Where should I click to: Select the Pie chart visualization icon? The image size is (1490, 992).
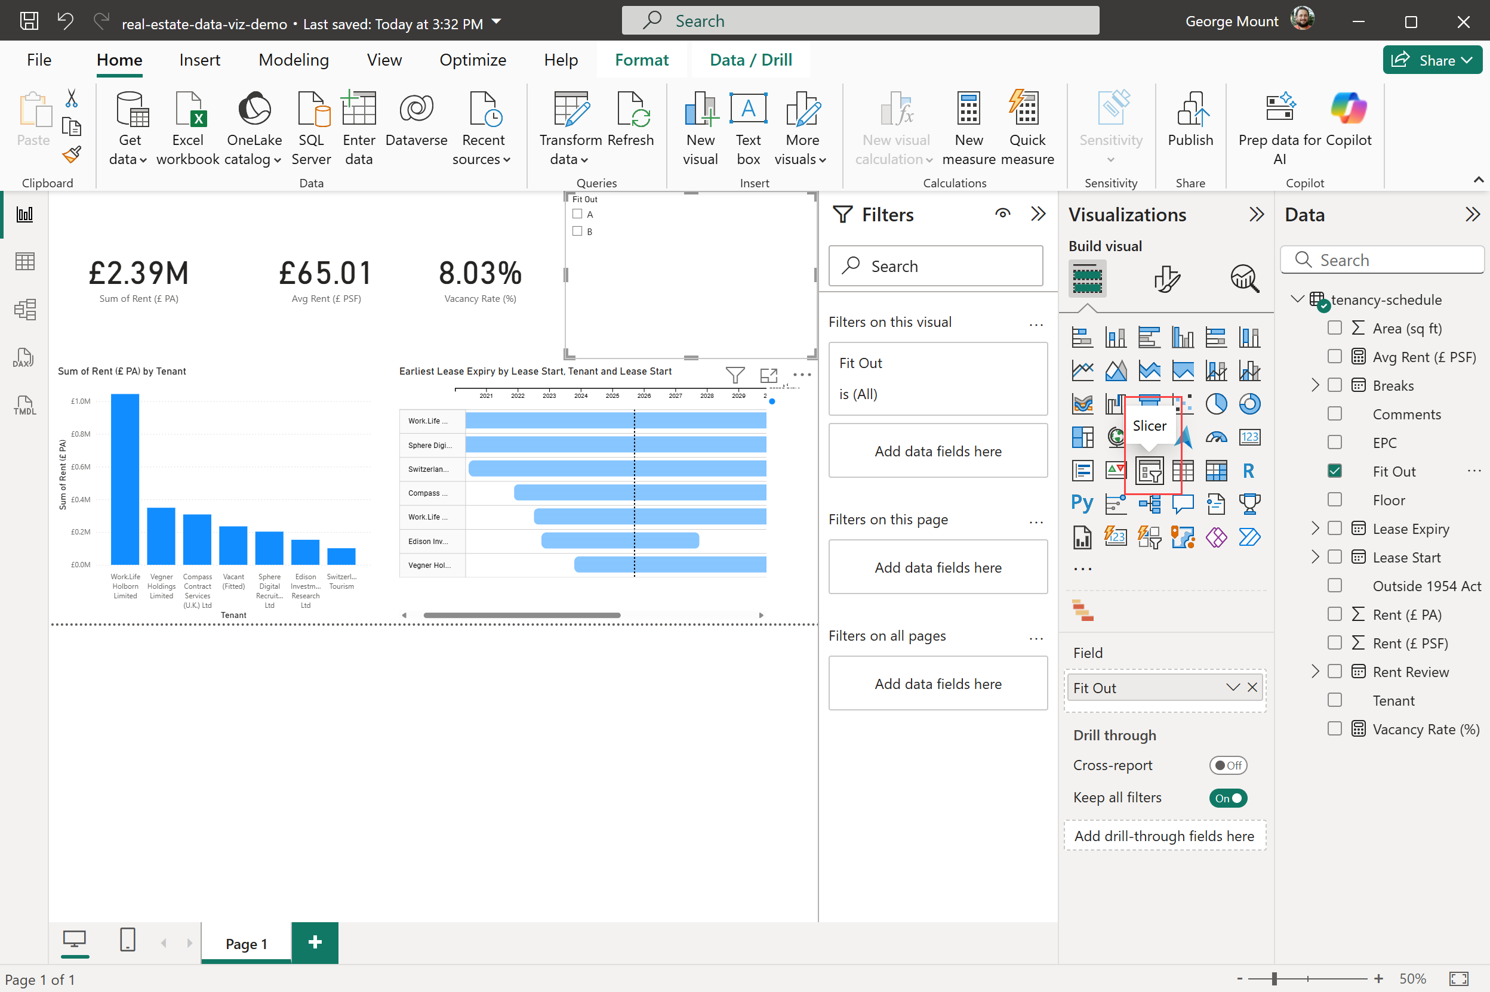coord(1215,404)
